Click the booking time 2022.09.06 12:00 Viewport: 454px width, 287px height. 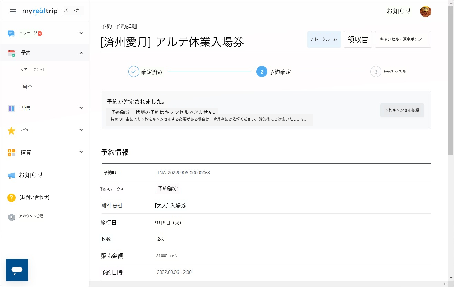(174, 272)
